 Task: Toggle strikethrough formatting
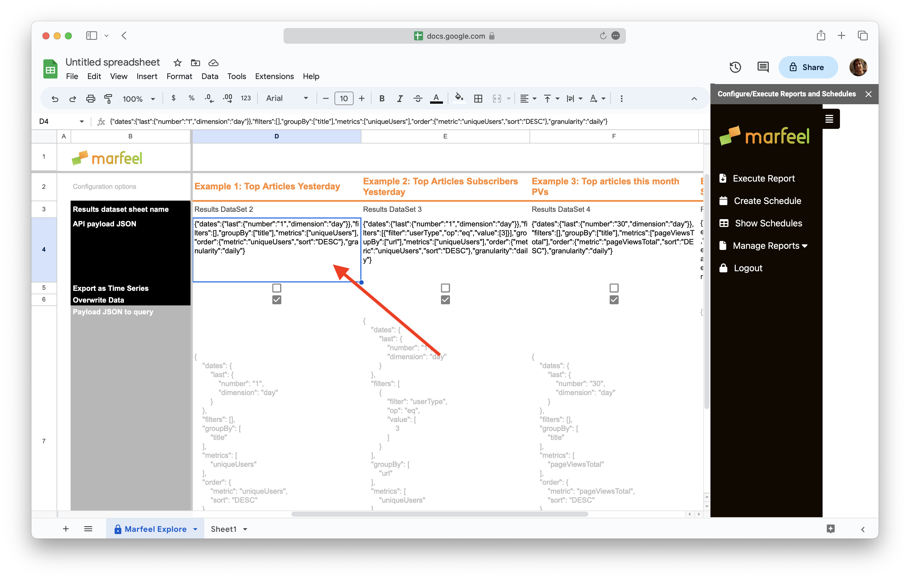[418, 98]
